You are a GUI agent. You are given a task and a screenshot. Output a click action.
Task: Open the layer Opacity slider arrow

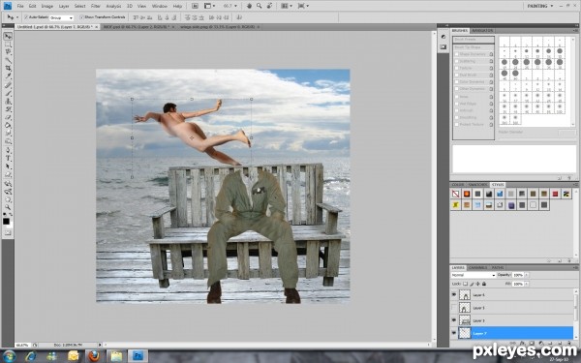[x=527, y=275]
